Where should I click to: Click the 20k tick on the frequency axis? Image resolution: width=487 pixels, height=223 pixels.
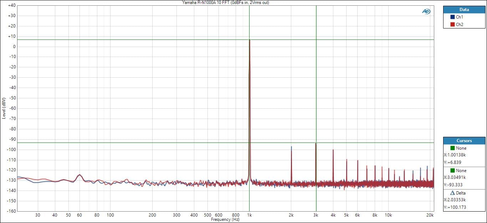coord(430,215)
